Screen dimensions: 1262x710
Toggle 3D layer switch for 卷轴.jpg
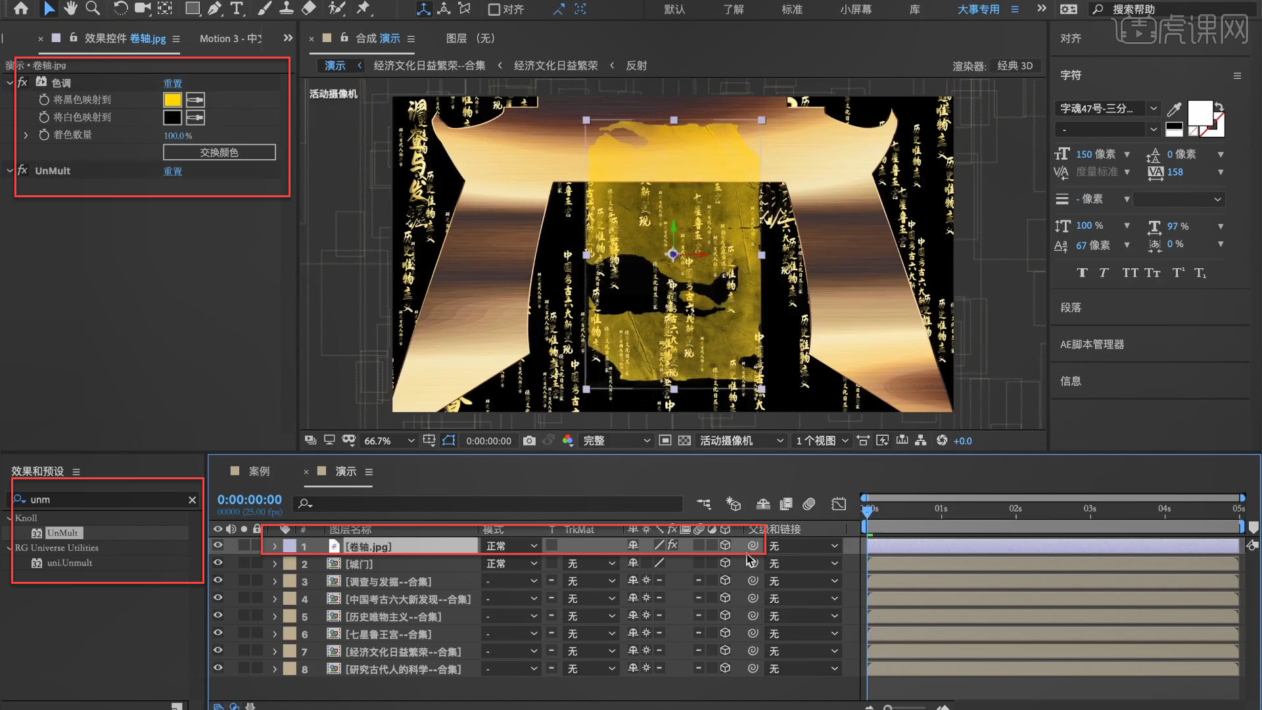[725, 546]
